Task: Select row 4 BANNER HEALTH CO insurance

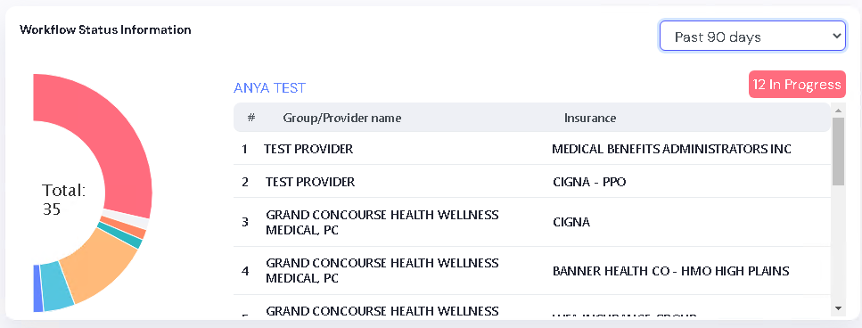Action: click(532, 271)
